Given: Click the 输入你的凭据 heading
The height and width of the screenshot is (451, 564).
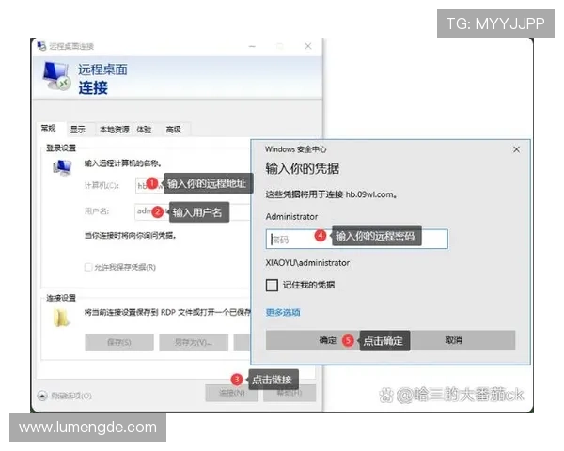Looking at the screenshot, I should pos(303,168).
